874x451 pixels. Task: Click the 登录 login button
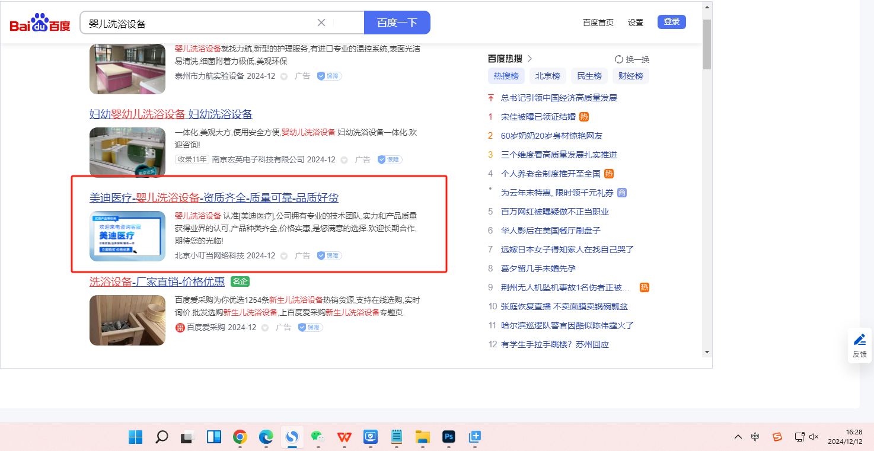coord(671,22)
